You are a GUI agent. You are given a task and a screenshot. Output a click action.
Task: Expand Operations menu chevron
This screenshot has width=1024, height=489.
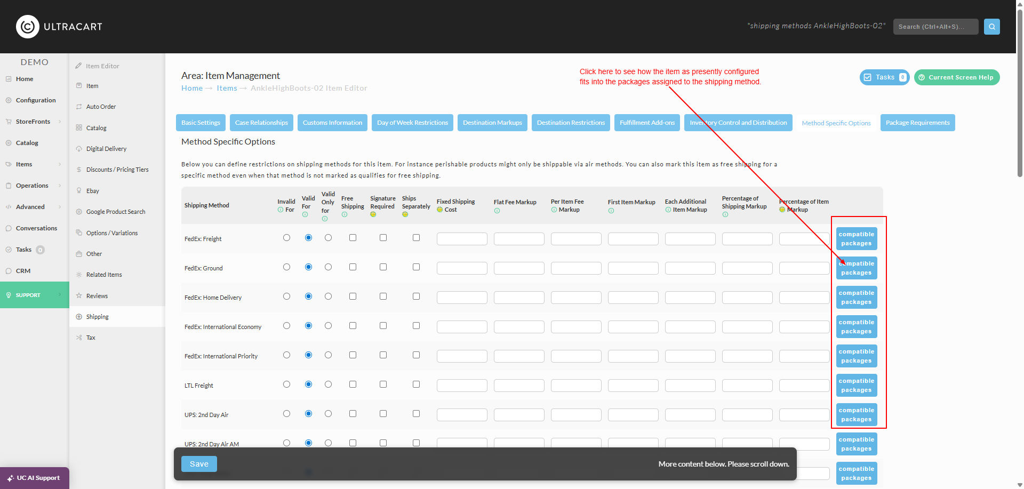60,186
